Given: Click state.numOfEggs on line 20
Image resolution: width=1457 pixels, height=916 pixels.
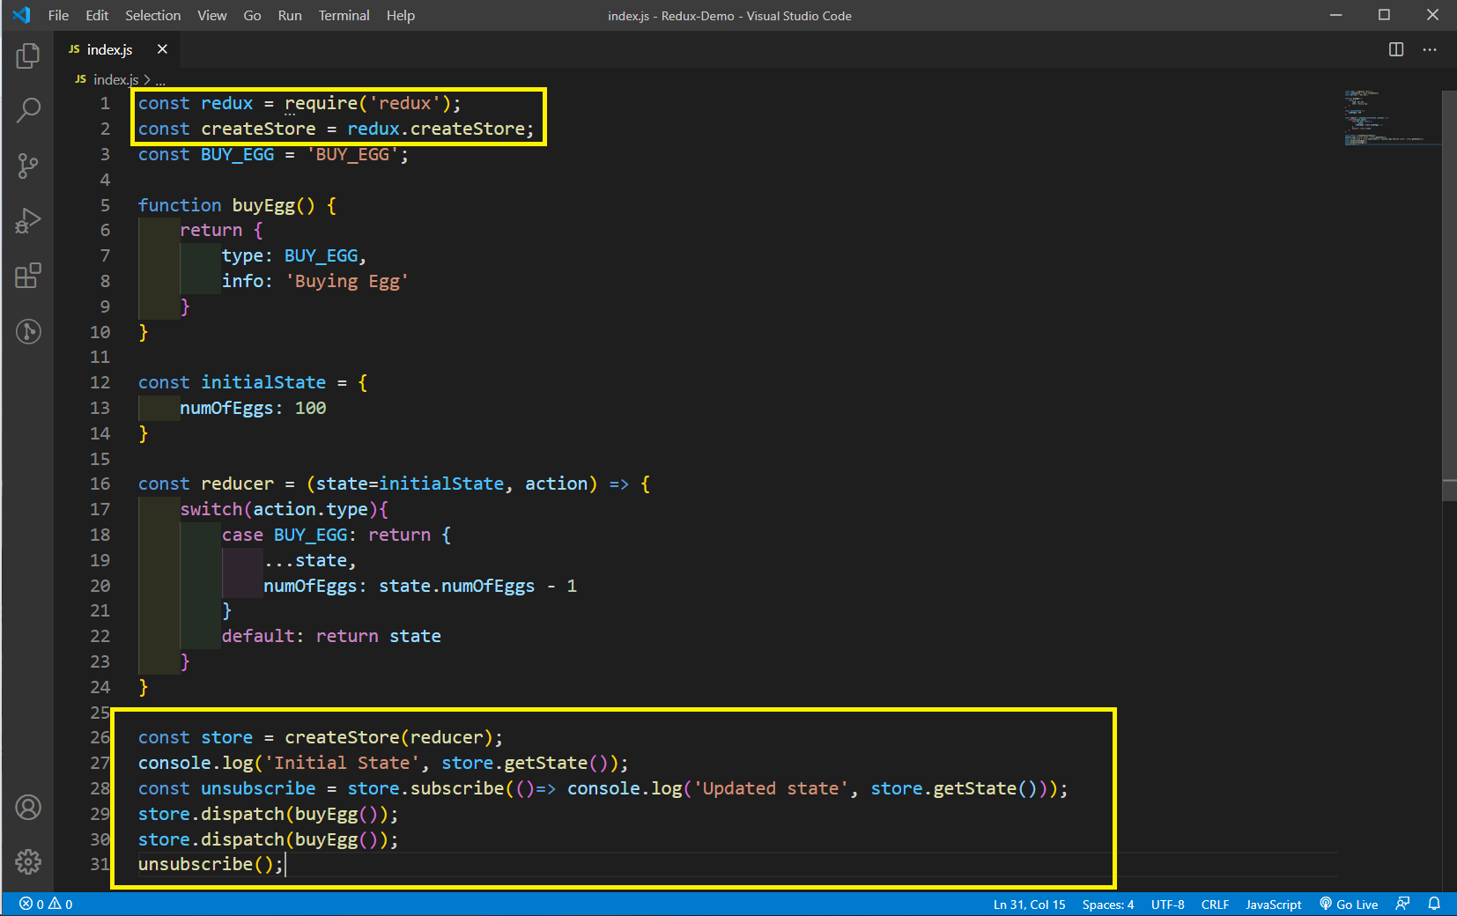Looking at the screenshot, I should [456, 586].
